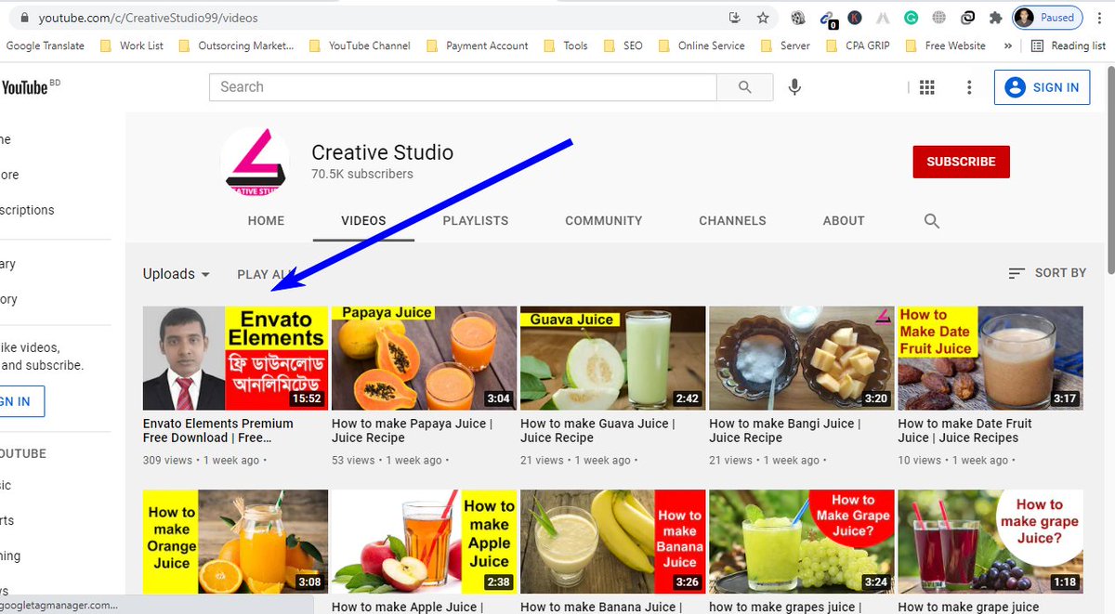Open the Work List bookmark folder
The image size is (1115, 614).
(x=131, y=46)
